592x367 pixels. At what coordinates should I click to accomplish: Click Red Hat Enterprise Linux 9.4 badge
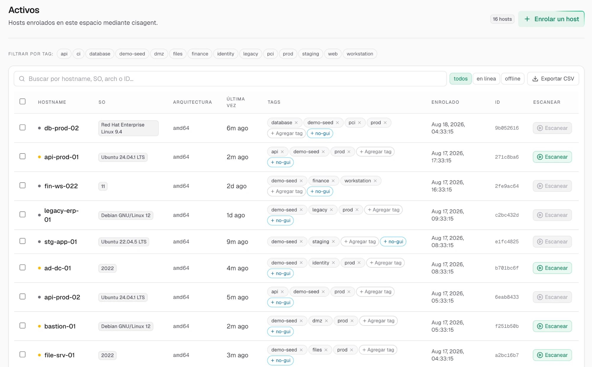[x=128, y=128]
